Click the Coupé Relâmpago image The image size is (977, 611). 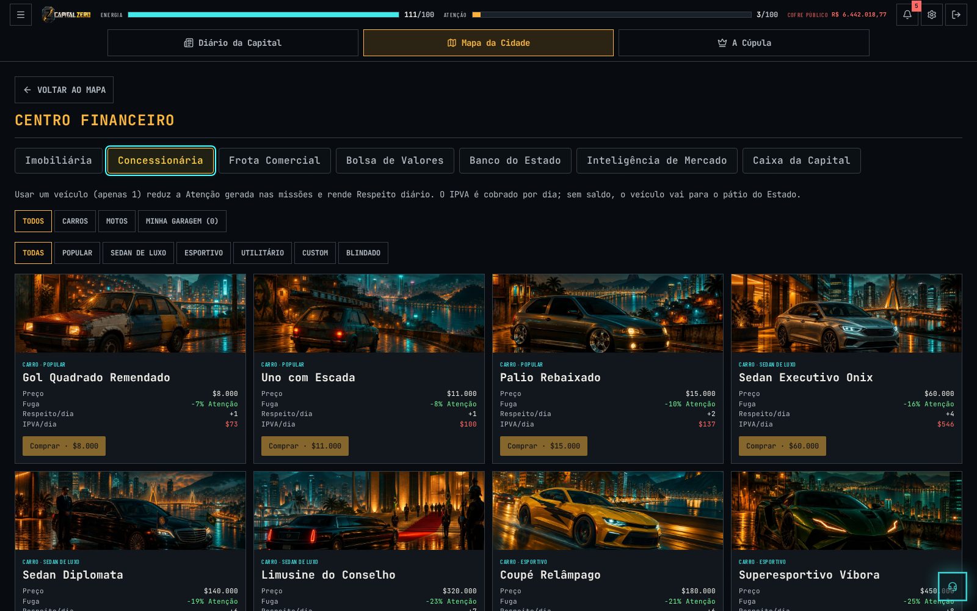click(608, 511)
